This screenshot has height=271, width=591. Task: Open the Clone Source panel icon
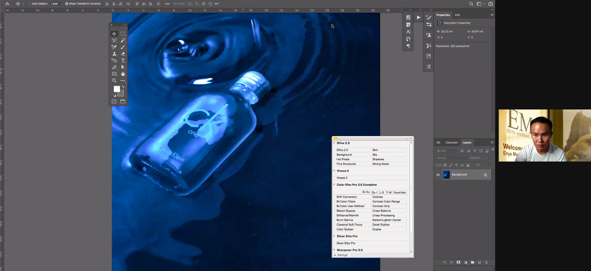tap(429, 35)
